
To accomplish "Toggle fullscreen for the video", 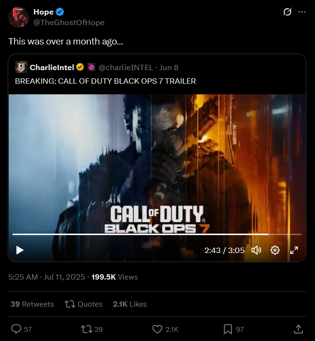I will coord(294,250).
